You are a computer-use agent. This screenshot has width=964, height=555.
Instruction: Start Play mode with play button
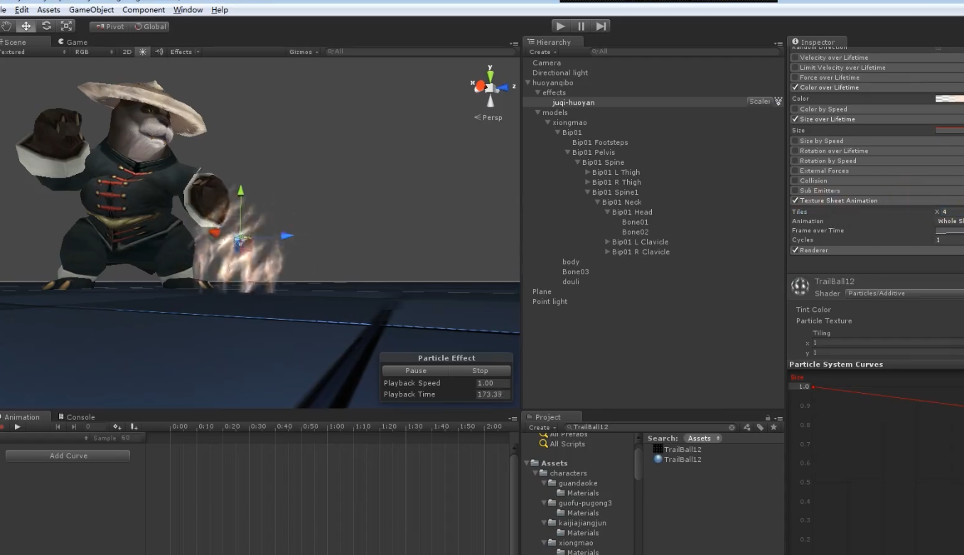(561, 26)
